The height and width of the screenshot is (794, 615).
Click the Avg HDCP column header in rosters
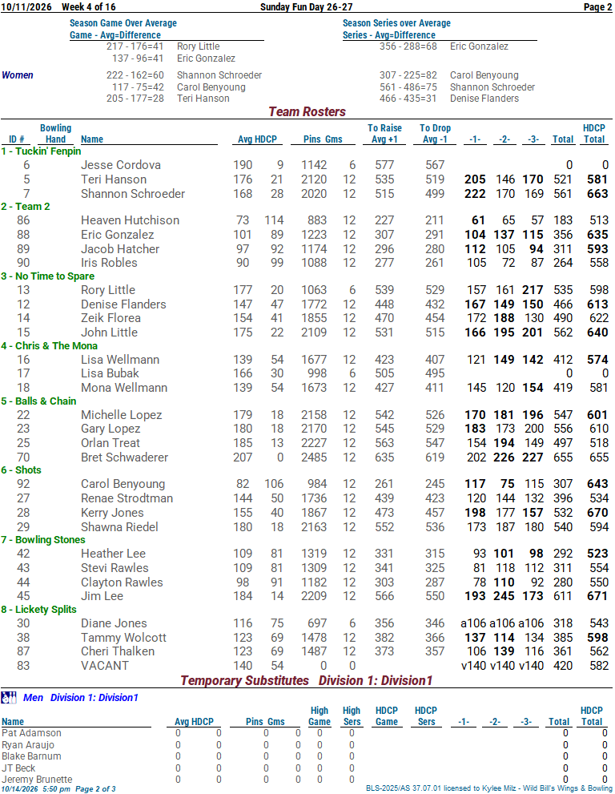tap(257, 139)
